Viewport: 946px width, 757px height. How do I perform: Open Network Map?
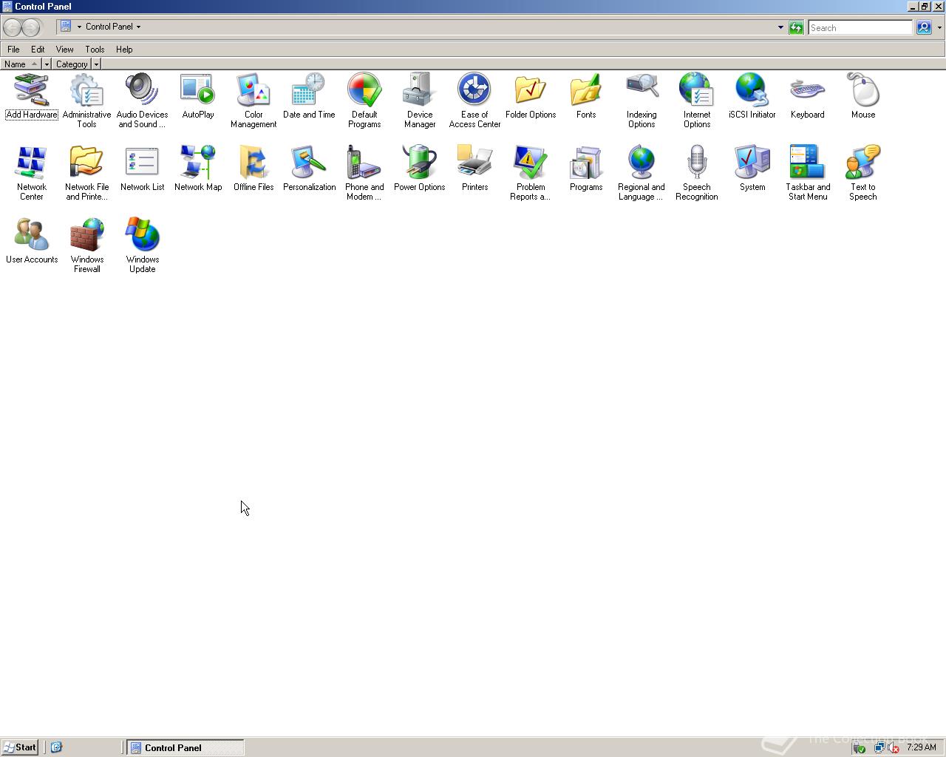point(198,169)
